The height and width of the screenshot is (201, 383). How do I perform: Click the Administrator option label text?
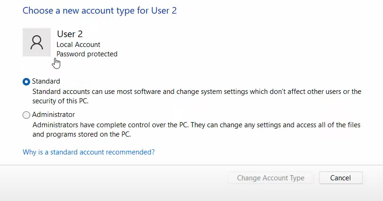click(53, 115)
